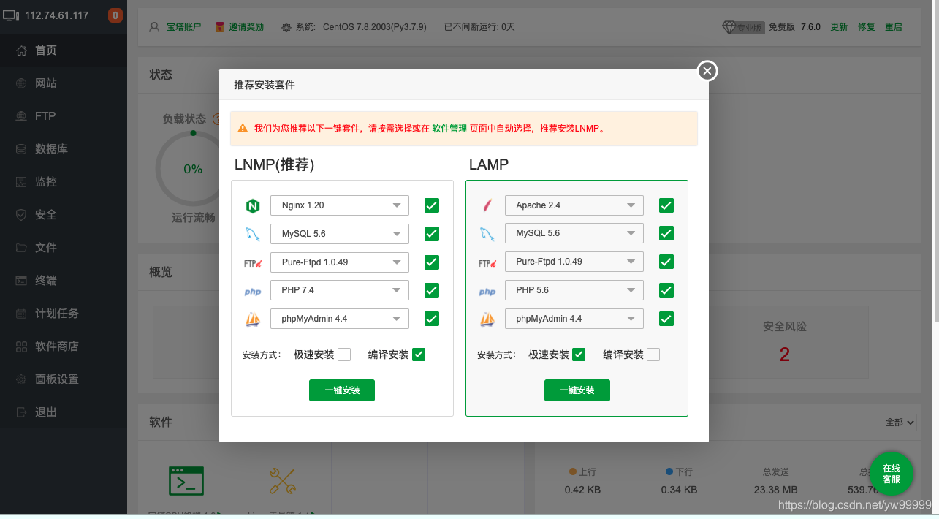
Task: Toggle 编译安装 checkbox under LNMP
Action: [419, 355]
